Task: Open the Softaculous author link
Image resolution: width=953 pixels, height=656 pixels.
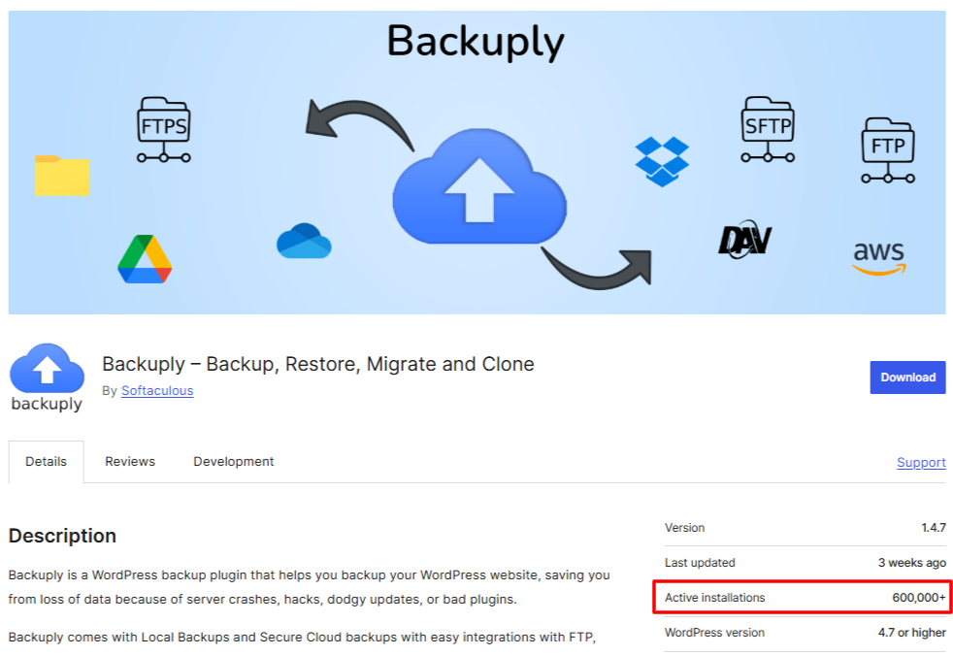Action: pos(157,390)
